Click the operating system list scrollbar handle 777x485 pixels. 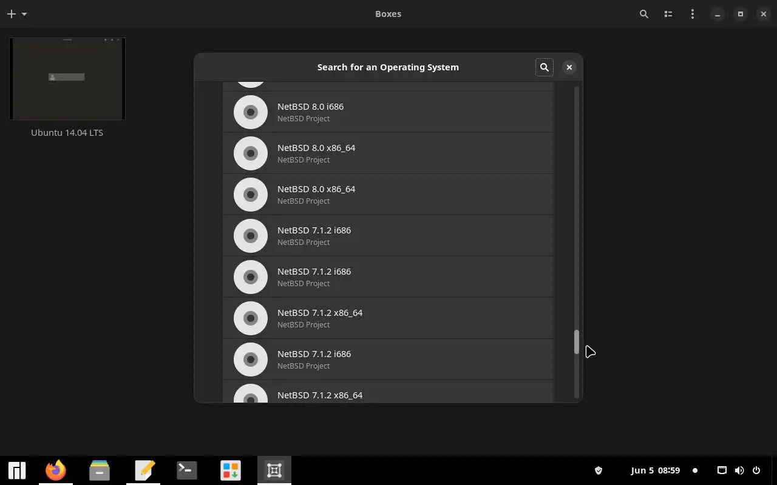click(577, 342)
